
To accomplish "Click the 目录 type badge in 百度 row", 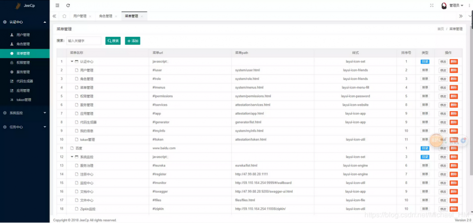I will pos(425,148).
